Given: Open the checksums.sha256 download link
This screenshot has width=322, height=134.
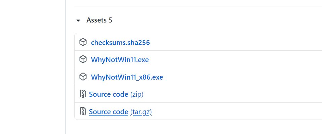Looking at the screenshot, I should 120,42.
